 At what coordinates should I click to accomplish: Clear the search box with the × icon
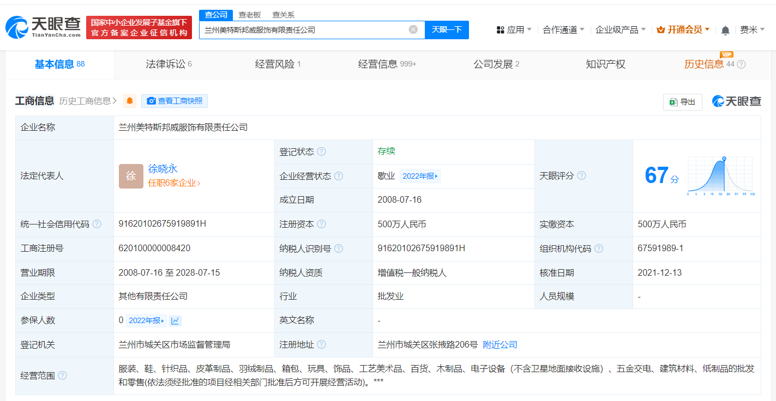pyautogui.click(x=413, y=29)
